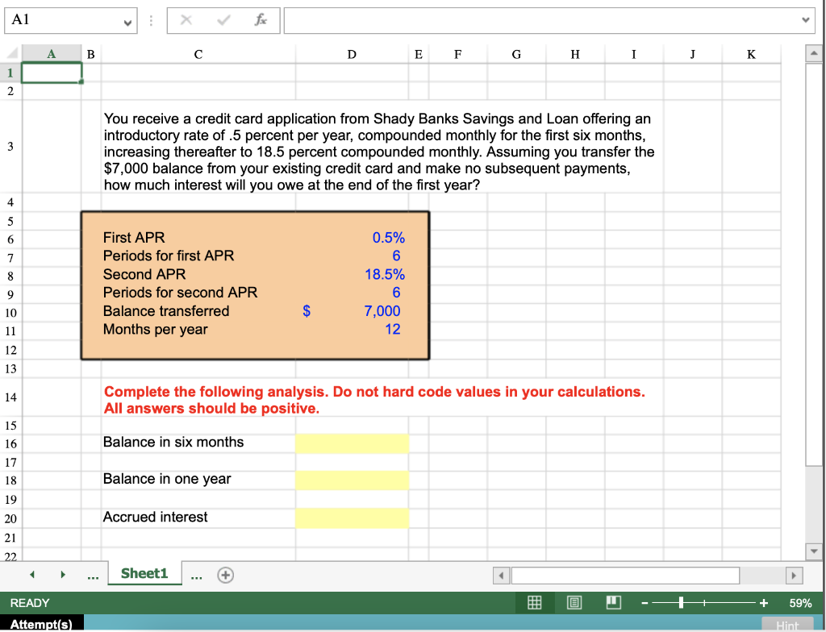Viewport: 826px width, 632px height.
Task: Click the 'First APR' label
Action: click(x=134, y=238)
